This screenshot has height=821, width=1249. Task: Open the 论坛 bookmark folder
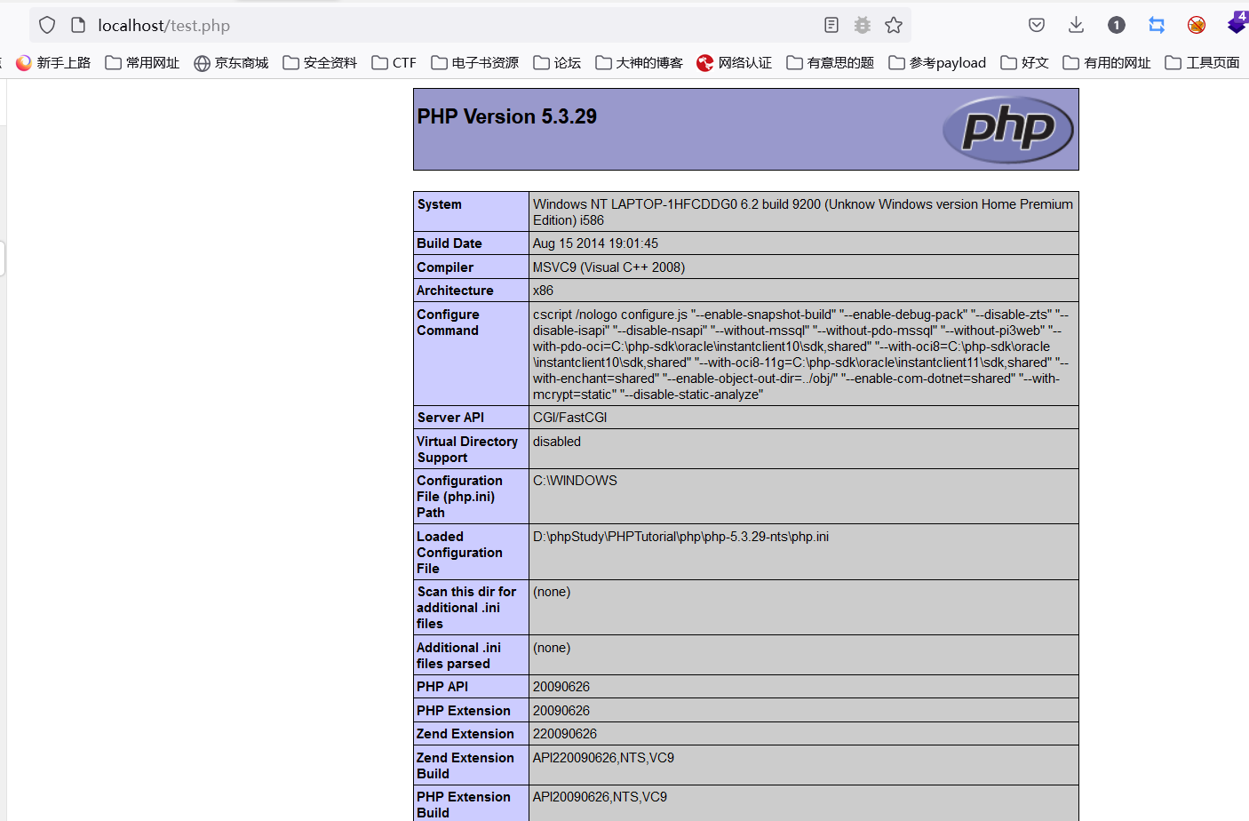pyautogui.click(x=557, y=62)
